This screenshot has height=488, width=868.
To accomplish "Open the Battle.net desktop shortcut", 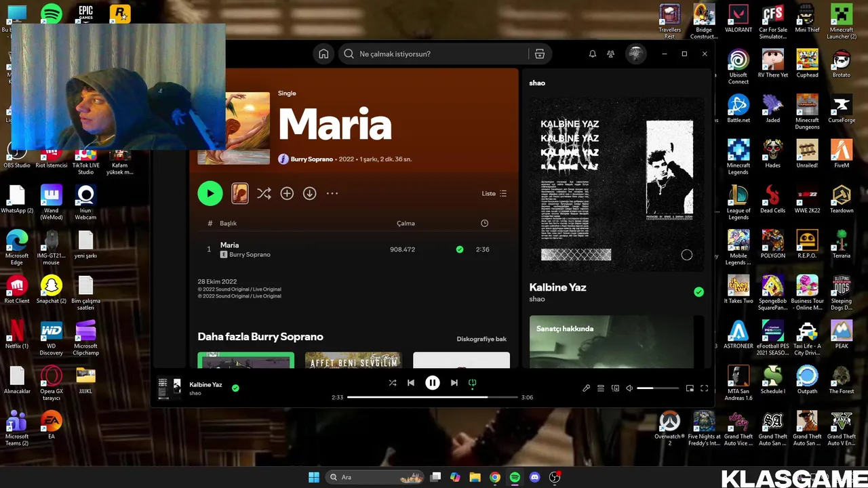I will pyautogui.click(x=738, y=108).
